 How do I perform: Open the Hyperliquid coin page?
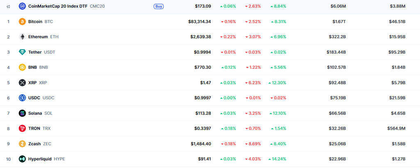pyautogui.click(x=47, y=159)
